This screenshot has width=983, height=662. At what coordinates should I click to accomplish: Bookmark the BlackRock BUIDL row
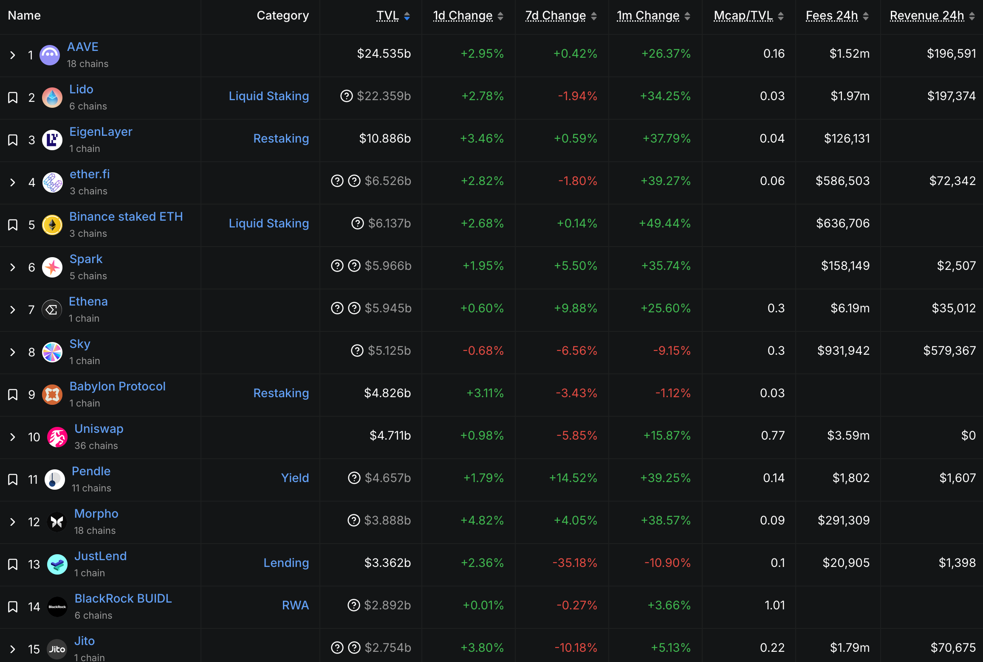(13, 607)
